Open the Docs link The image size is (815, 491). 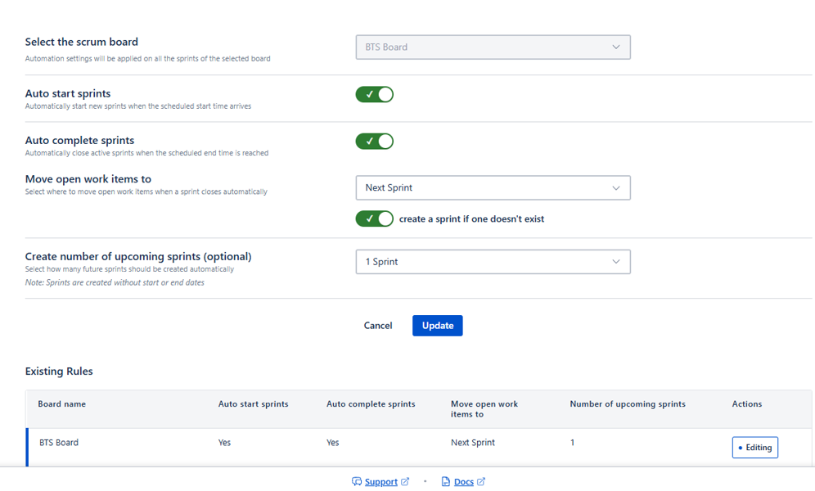pyautogui.click(x=464, y=482)
